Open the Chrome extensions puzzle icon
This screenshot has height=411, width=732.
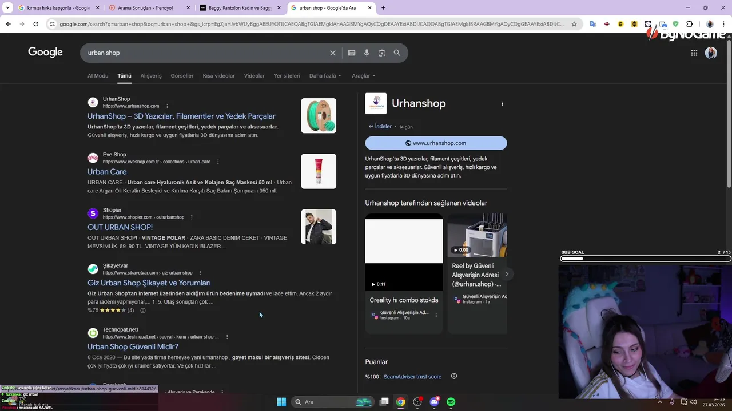click(689, 24)
